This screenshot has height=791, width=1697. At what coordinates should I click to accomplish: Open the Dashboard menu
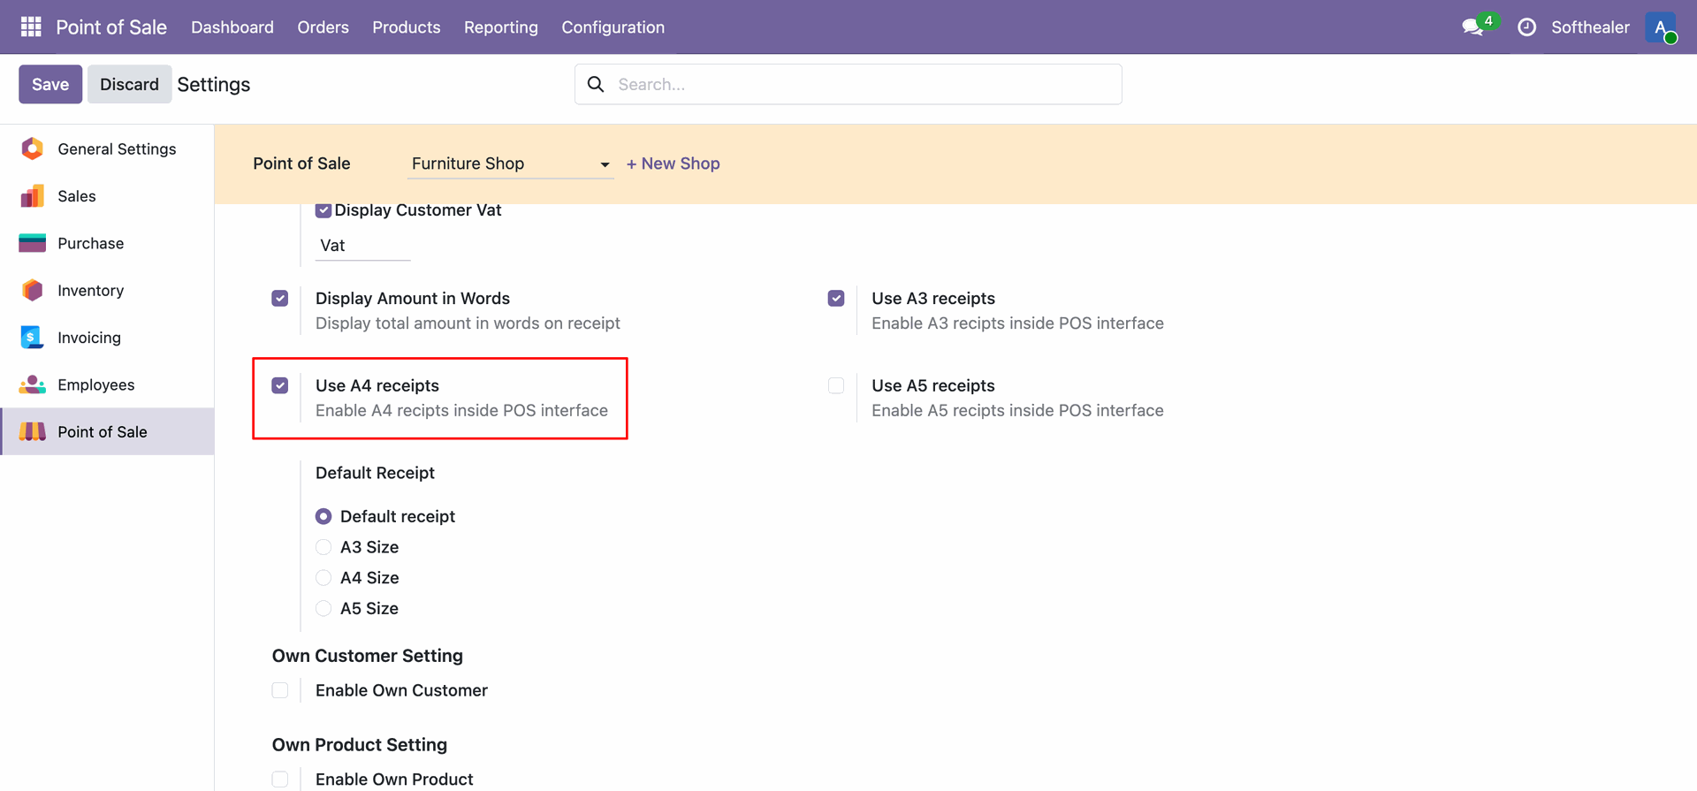click(x=232, y=27)
